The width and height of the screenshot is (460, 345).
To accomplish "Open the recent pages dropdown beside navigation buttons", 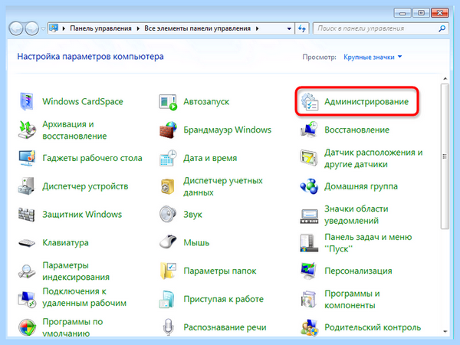I will click(x=43, y=29).
